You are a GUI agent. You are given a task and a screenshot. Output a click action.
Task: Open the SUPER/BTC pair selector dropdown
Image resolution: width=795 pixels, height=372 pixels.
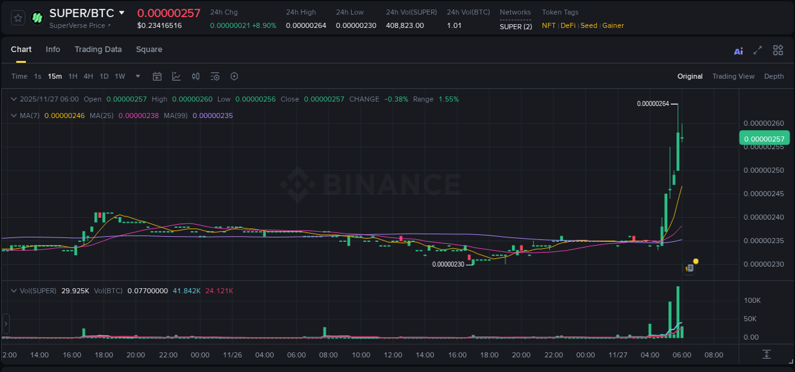click(x=121, y=13)
